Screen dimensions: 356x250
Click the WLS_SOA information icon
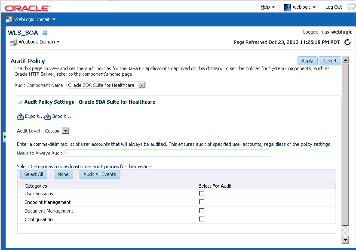tap(45, 33)
